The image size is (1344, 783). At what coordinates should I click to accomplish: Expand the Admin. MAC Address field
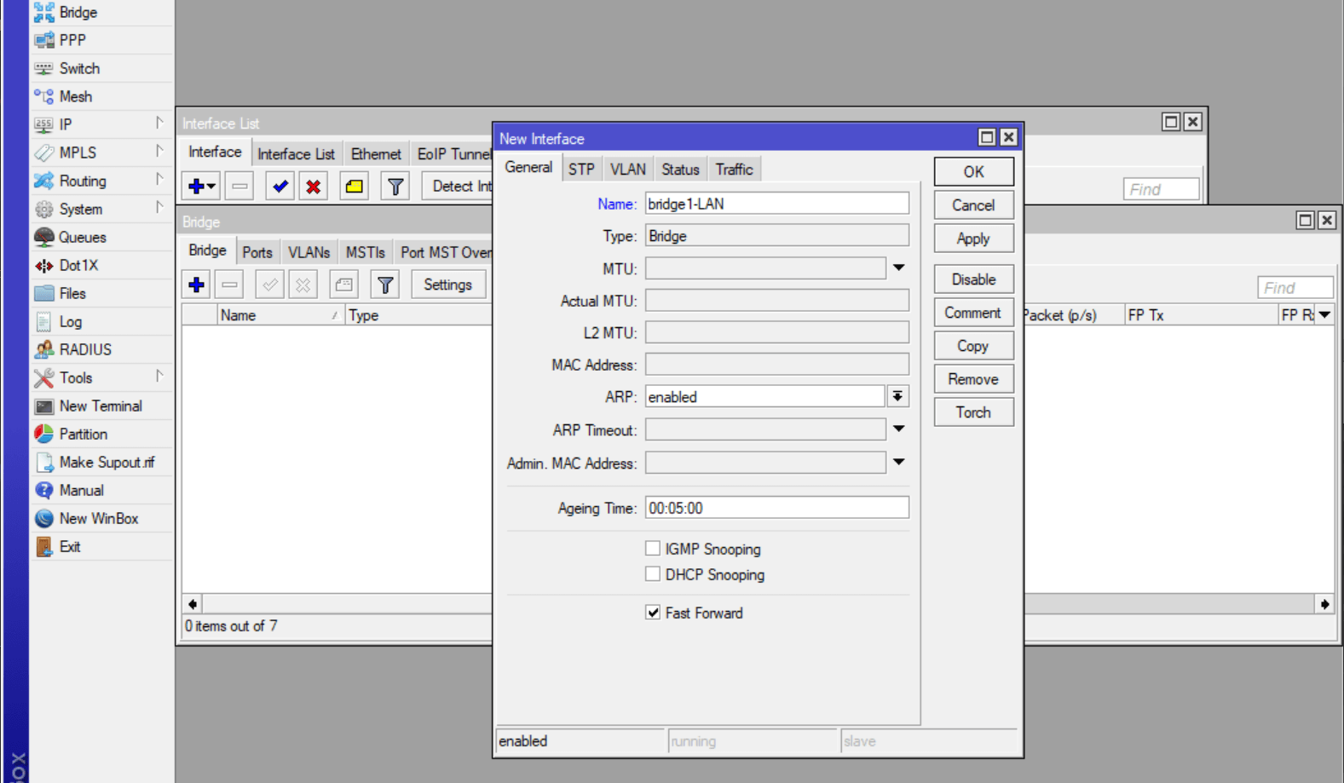[x=898, y=463]
